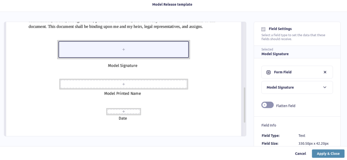347x160 pixels.
Task: Click the paragraph starting 'document. This document shall'
Action: coord(116,27)
